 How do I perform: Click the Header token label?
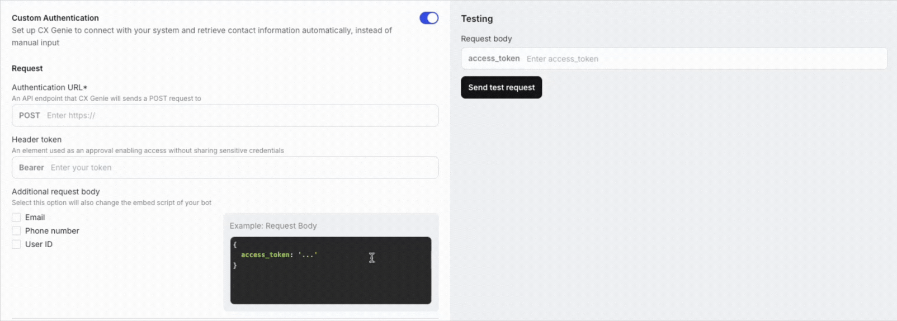[36, 139]
